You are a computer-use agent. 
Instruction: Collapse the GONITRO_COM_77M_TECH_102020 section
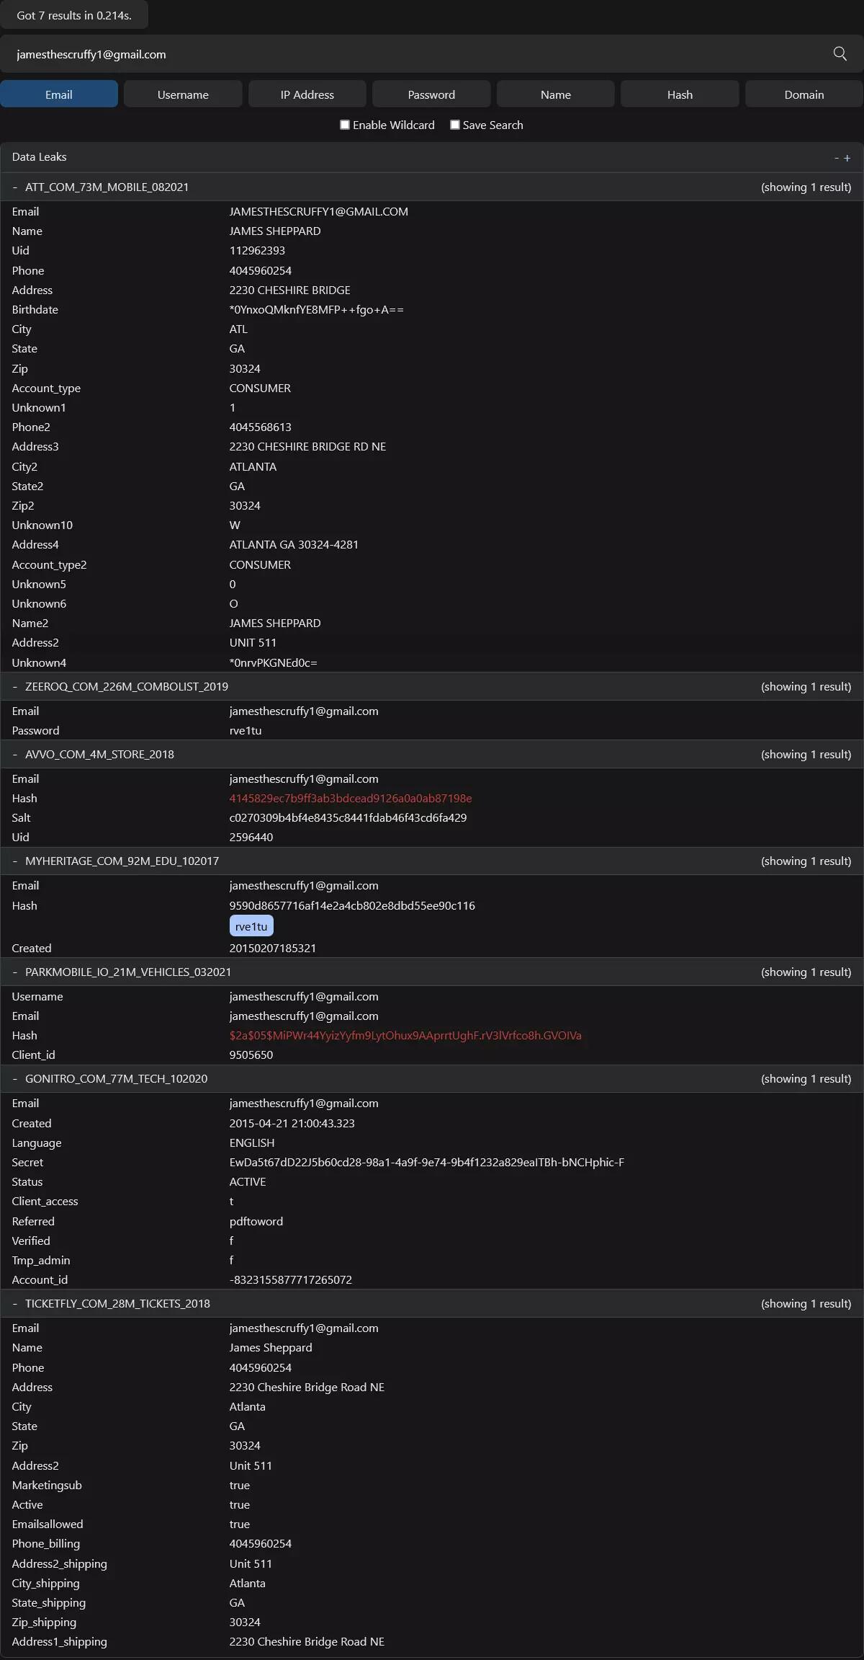[x=14, y=1079]
